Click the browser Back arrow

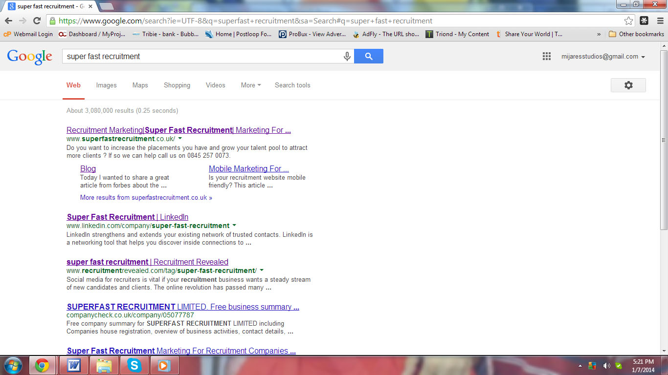(x=8, y=21)
